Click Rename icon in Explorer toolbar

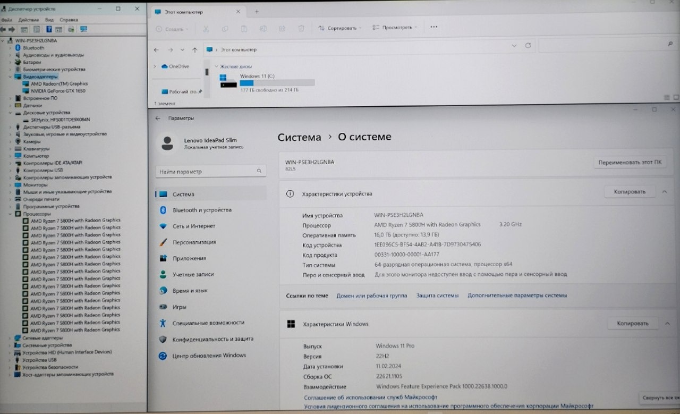[263, 28]
